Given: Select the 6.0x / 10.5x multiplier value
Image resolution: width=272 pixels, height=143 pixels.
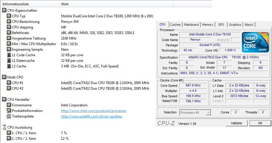Looking at the screenshot, I should click(69, 44).
